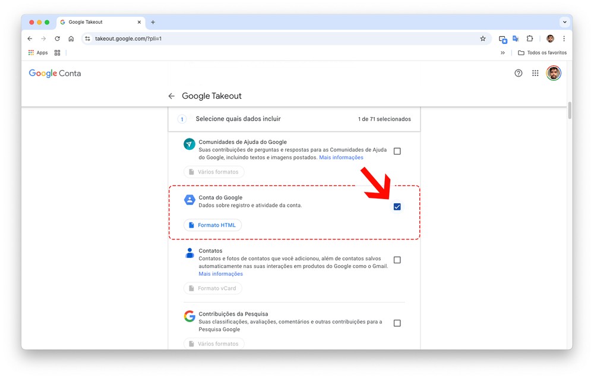This screenshot has height=378, width=594.
Task: Open Mais informações link under Contatos
Action: (220, 274)
